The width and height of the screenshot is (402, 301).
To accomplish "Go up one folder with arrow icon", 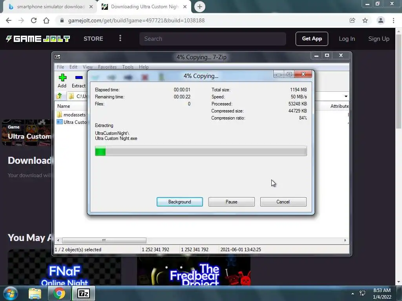I will click(x=59, y=96).
